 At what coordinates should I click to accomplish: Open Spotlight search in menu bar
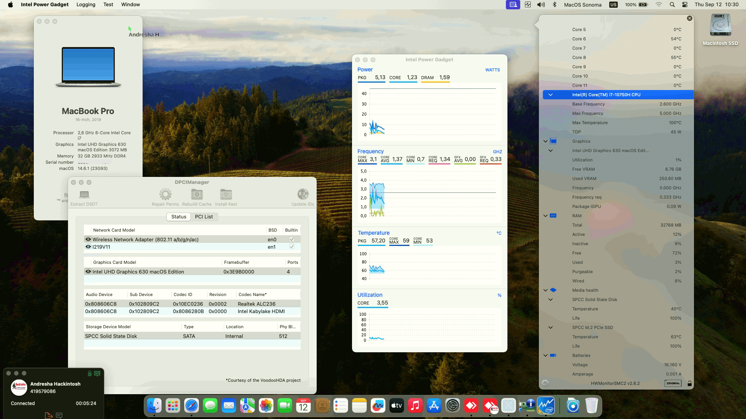[x=672, y=5]
